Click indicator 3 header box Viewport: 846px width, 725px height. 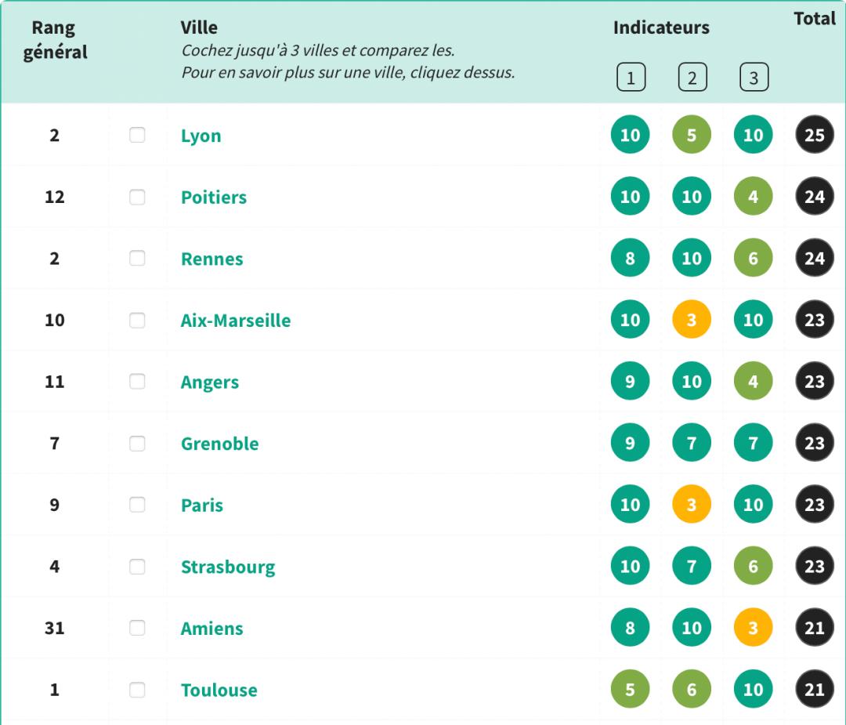[754, 77]
